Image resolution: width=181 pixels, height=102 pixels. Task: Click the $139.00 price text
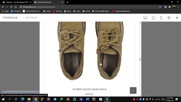pos(89,94)
